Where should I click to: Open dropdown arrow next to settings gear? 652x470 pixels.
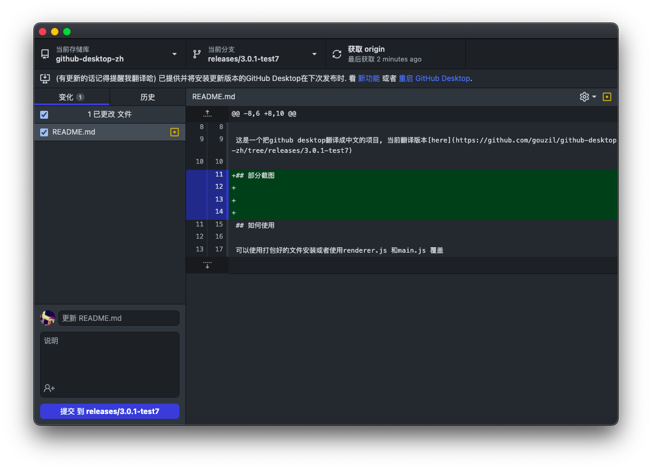pos(594,97)
